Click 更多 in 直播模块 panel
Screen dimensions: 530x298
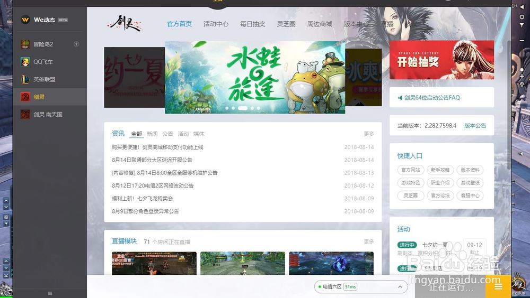(x=369, y=241)
